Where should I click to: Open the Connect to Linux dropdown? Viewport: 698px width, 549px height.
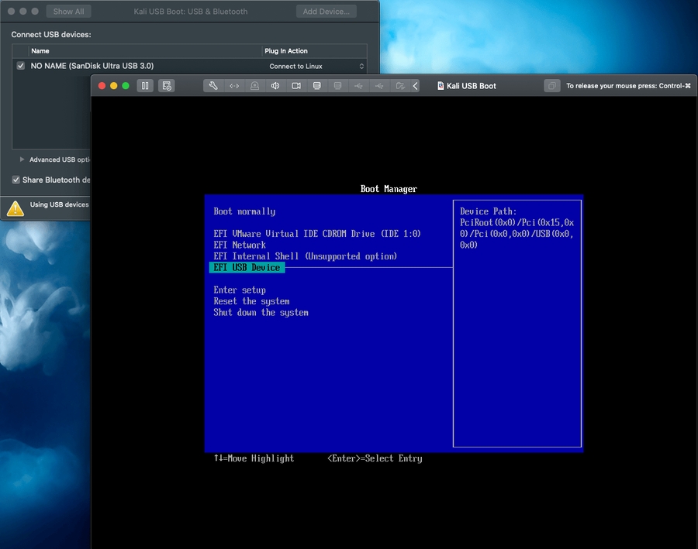[x=316, y=67]
